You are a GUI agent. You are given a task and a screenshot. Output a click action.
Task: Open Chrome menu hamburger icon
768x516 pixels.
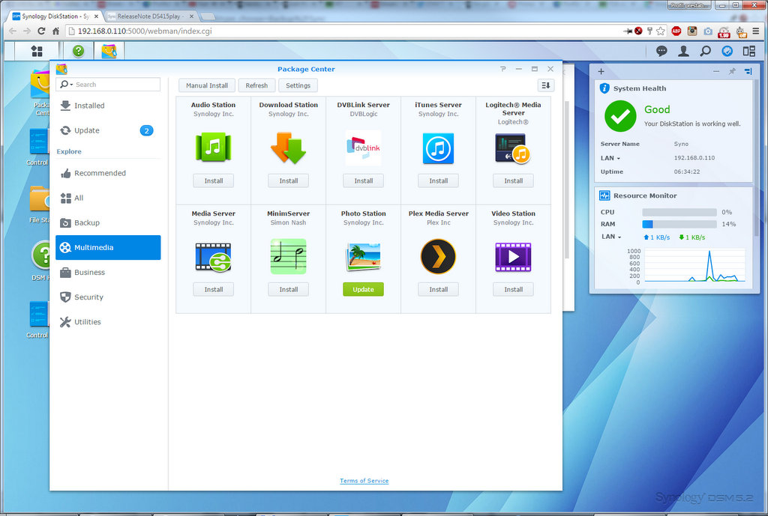(x=756, y=31)
